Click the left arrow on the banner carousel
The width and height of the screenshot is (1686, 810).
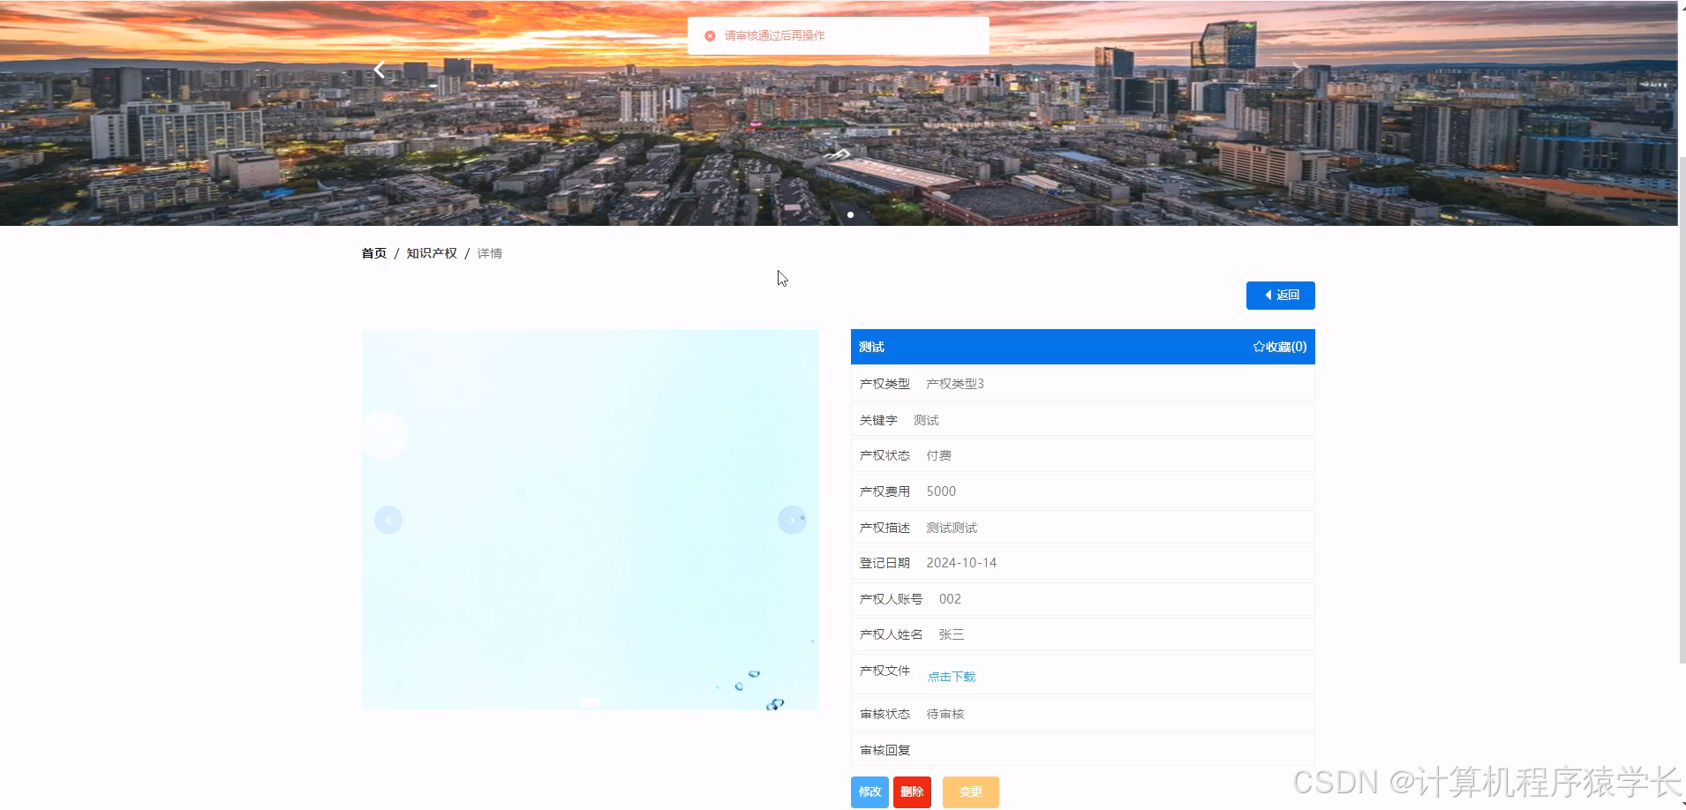tap(379, 69)
